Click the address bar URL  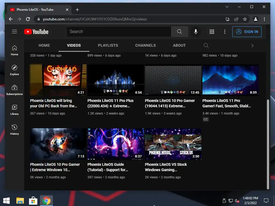pyautogui.click(x=95, y=19)
